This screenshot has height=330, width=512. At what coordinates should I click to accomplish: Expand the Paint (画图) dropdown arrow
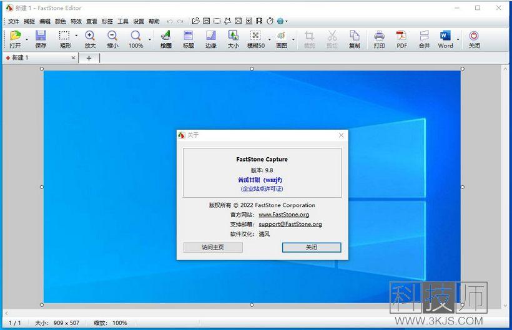tap(293, 39)
